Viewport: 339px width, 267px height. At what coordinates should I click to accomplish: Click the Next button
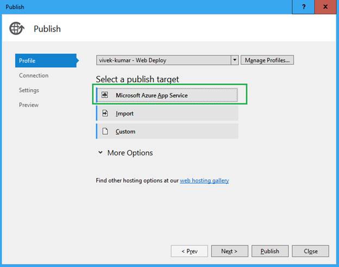[230, 251]
